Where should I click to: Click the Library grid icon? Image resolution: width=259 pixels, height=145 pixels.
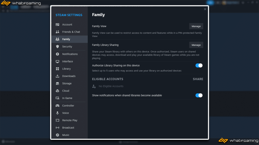(x=57, y=69)
